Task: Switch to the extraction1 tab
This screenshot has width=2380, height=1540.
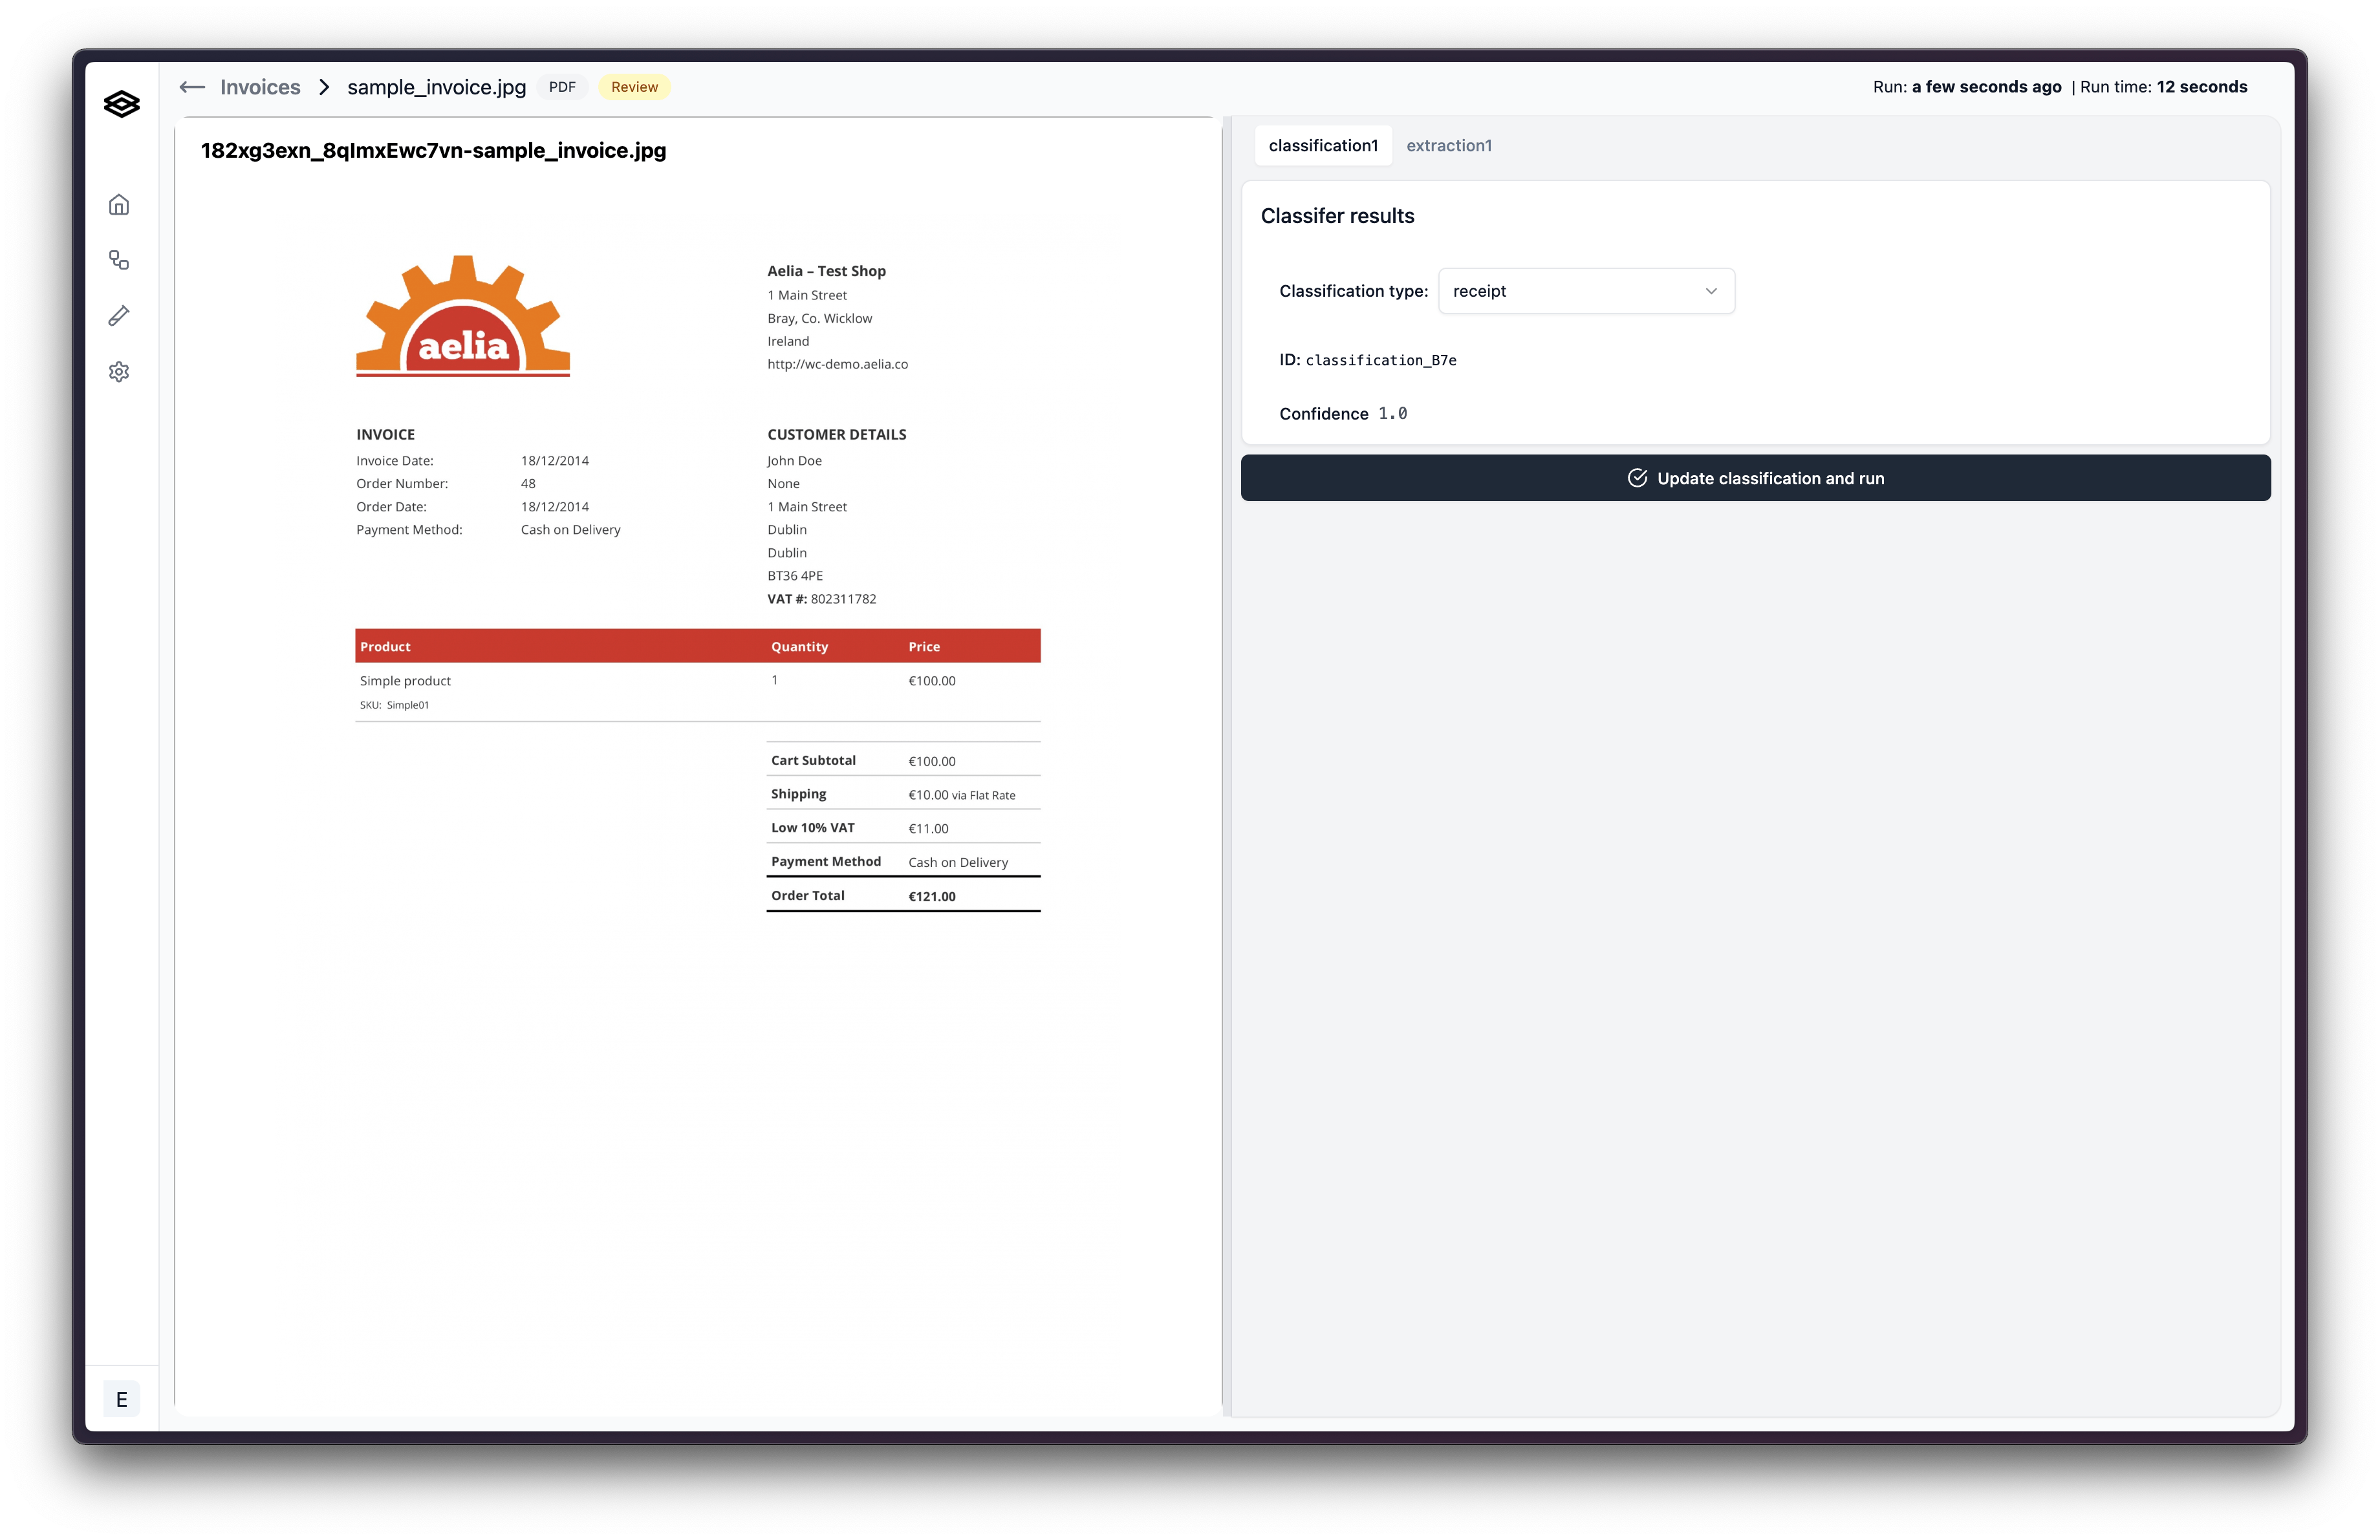Action: pyautogui.click(x=1448, y=146)
